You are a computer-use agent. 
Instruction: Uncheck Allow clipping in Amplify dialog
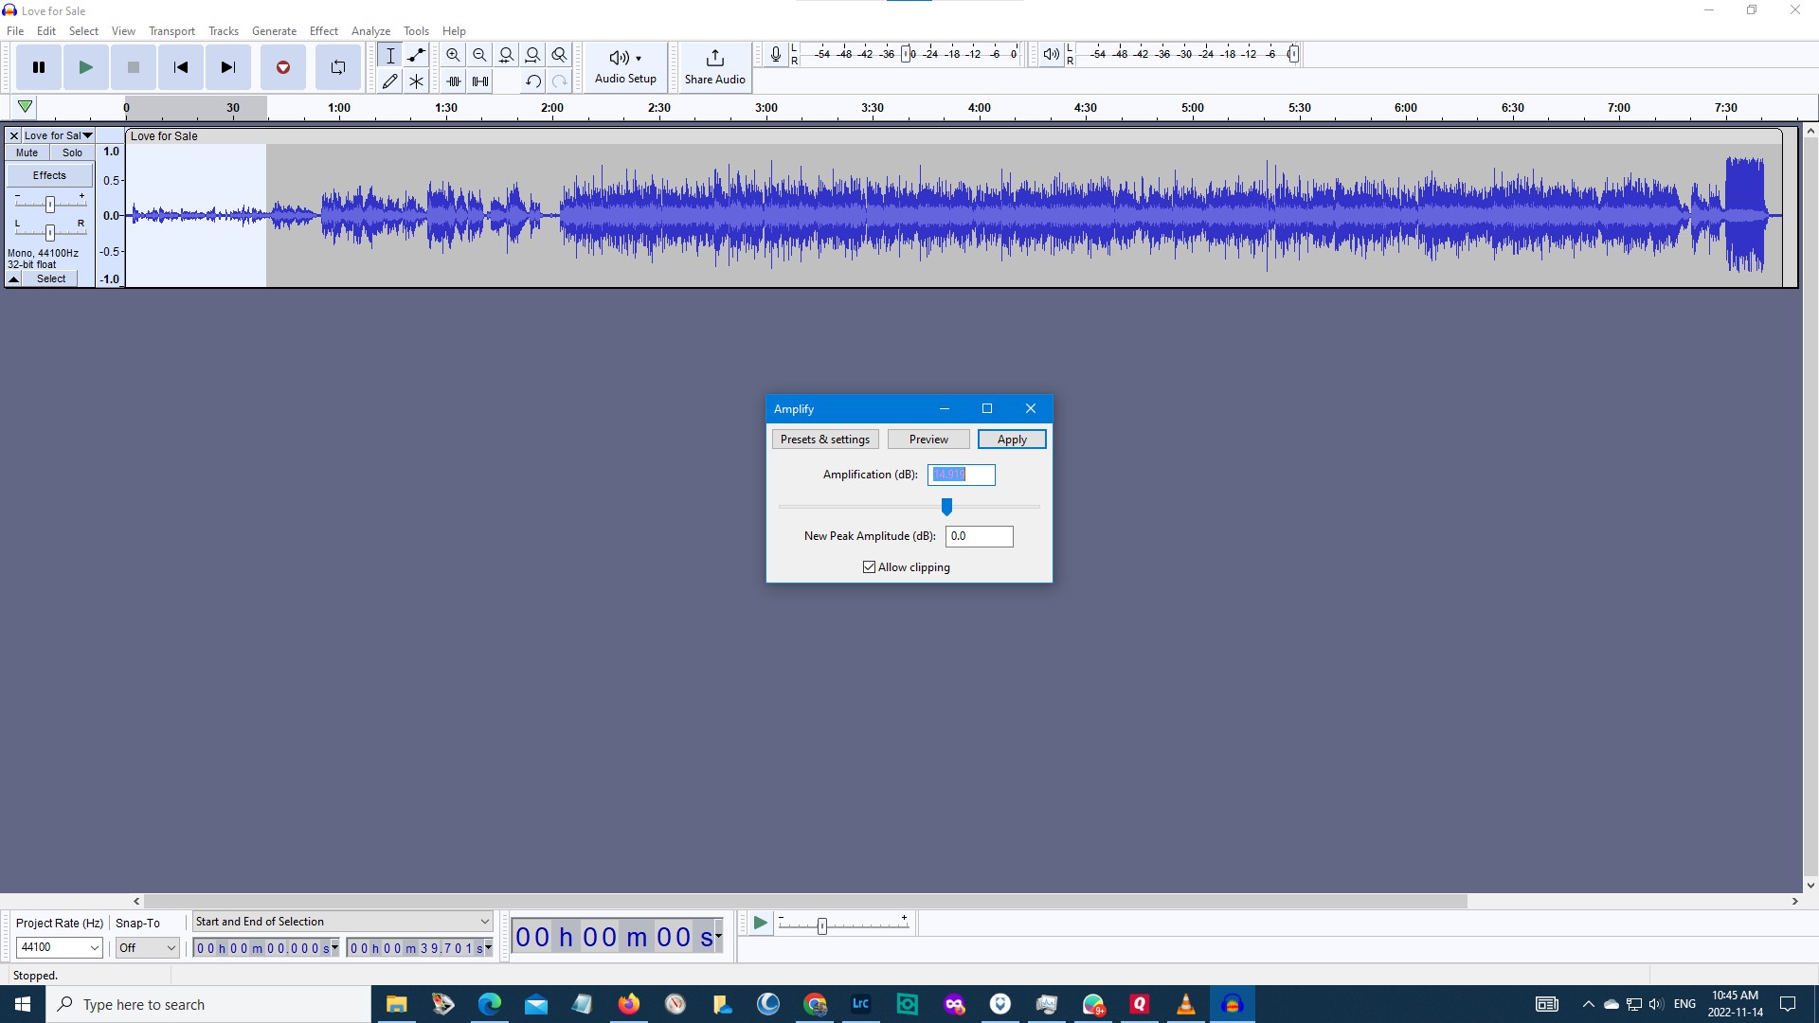click(x=869, y=566)
